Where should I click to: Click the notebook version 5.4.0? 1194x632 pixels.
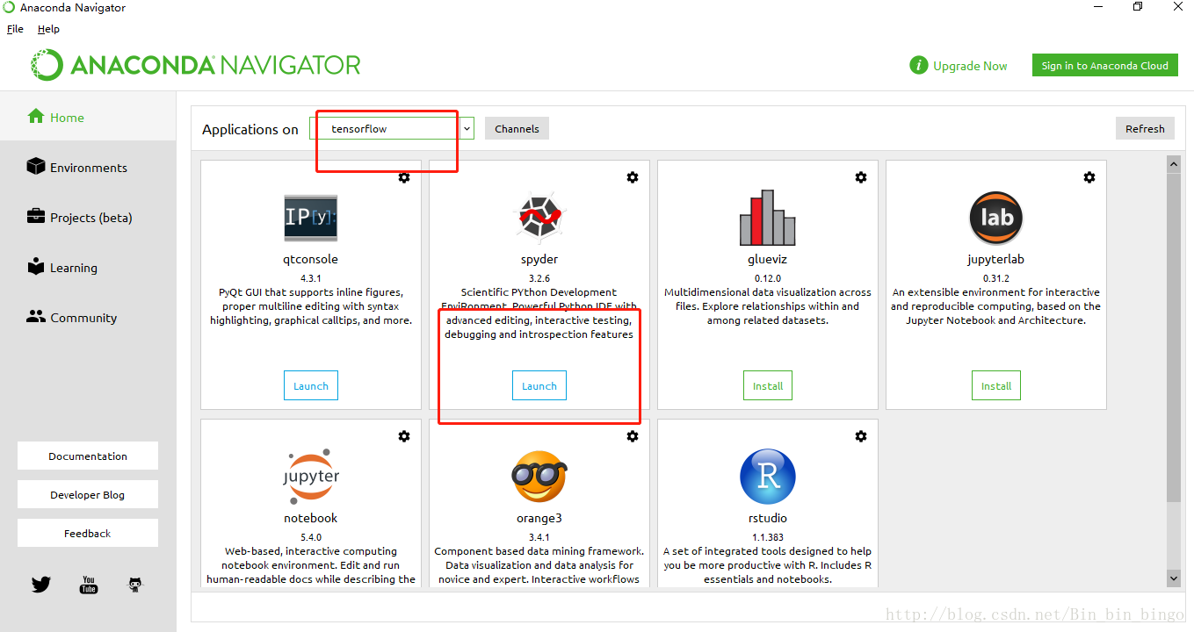(x=311, y=536)
